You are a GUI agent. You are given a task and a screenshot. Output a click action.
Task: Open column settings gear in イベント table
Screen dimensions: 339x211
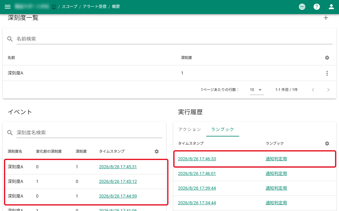point(157,151)
